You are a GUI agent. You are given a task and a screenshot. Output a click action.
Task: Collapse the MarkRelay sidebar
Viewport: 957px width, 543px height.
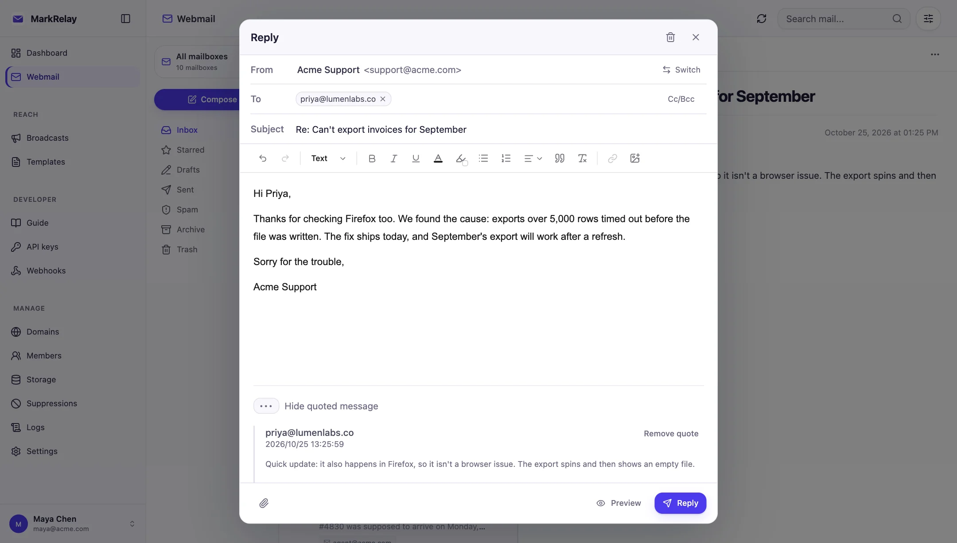click(125, 19)
